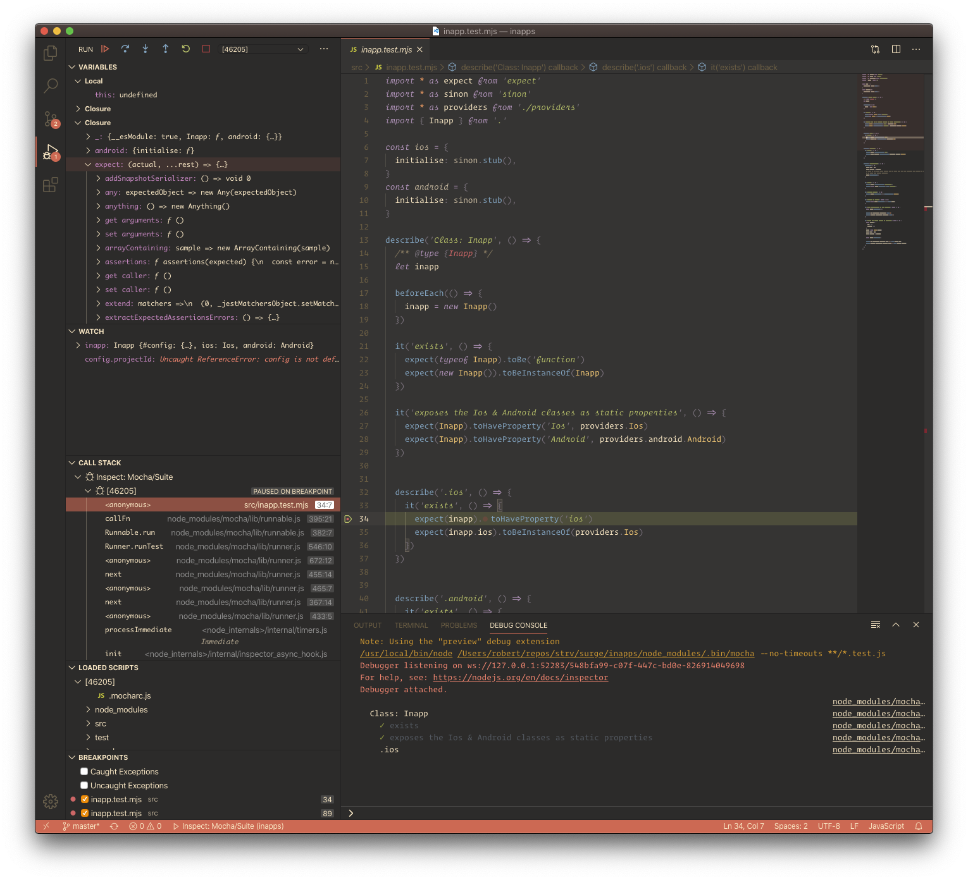Open notifications bell in status bar
Viewport: 968px width, 880px height.
pos(919,826)
